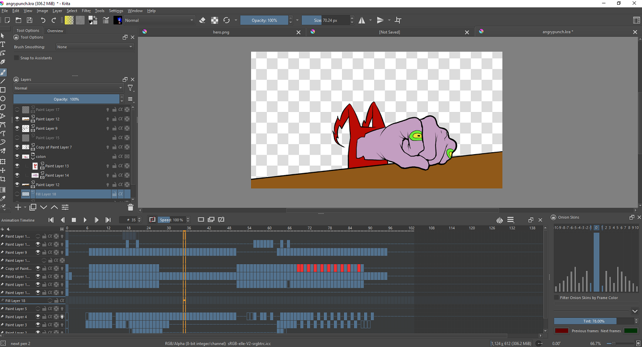This screenshot has height=347, width=642.
Task: Open the Layer menu
Action: 57,11
